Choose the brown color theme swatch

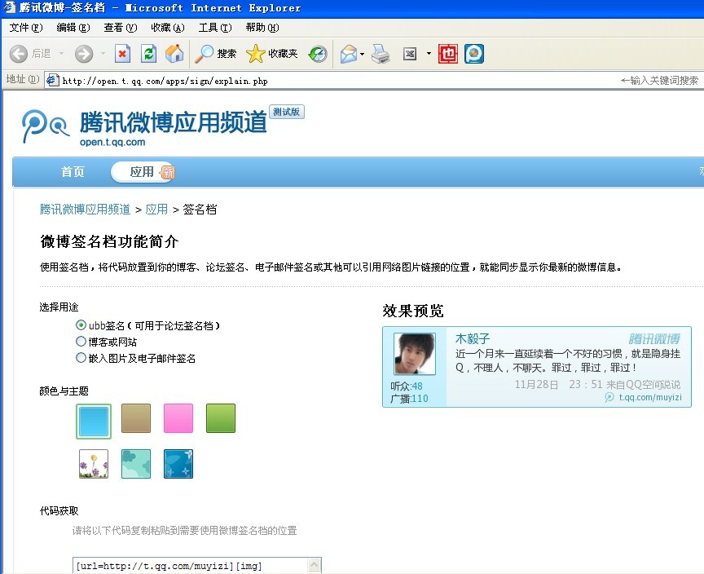(x=136, y=418)
